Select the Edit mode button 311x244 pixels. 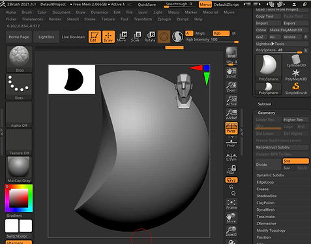[95, 36]
